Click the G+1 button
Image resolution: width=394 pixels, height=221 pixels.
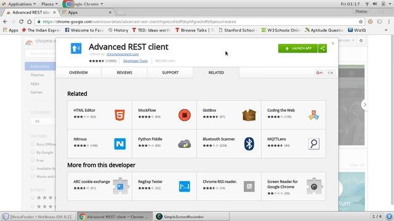pyautogui.click(x=320, y=72)
